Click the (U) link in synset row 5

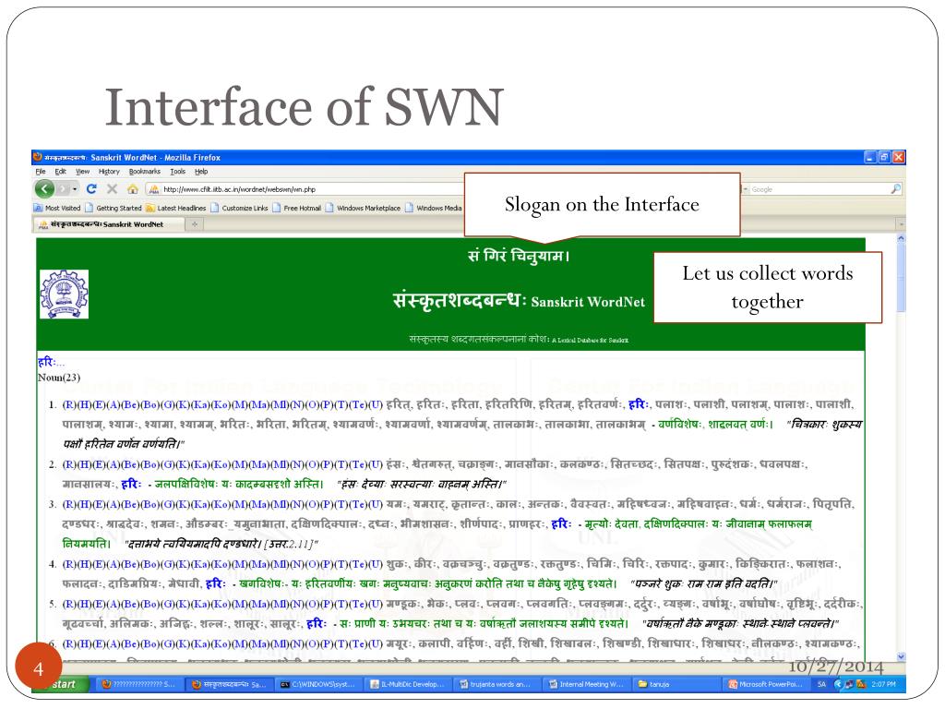tap(376, 604)
